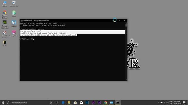Click the blue window app taskbar icon
The image size is (188, 105).
point(112,102)
